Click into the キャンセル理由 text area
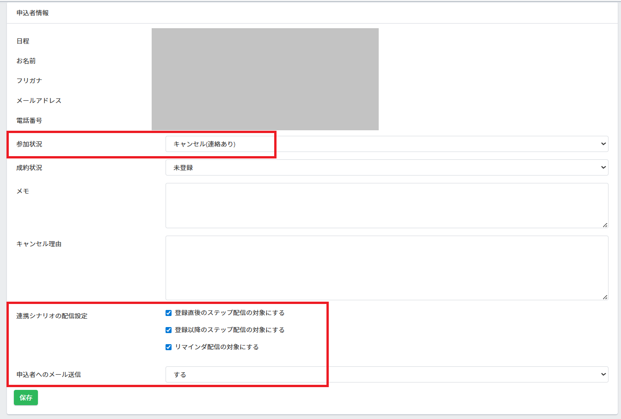Viewport: 621px width, 419px height. (387, 268)
